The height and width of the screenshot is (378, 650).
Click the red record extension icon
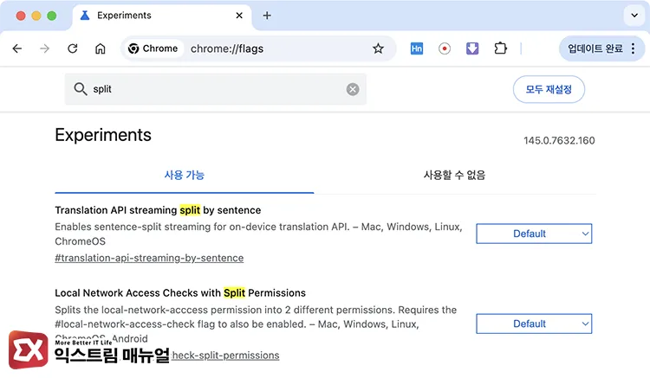click(x=445, y=48)
